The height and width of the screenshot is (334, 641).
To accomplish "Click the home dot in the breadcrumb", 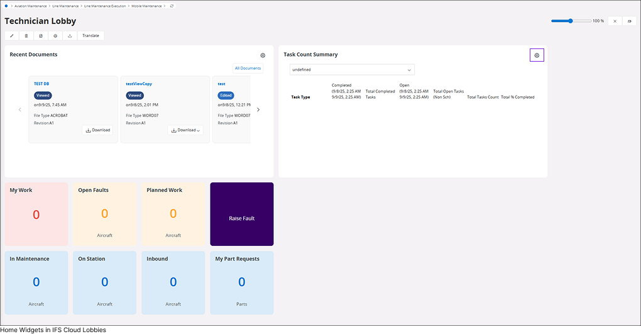I will (6, 6).
